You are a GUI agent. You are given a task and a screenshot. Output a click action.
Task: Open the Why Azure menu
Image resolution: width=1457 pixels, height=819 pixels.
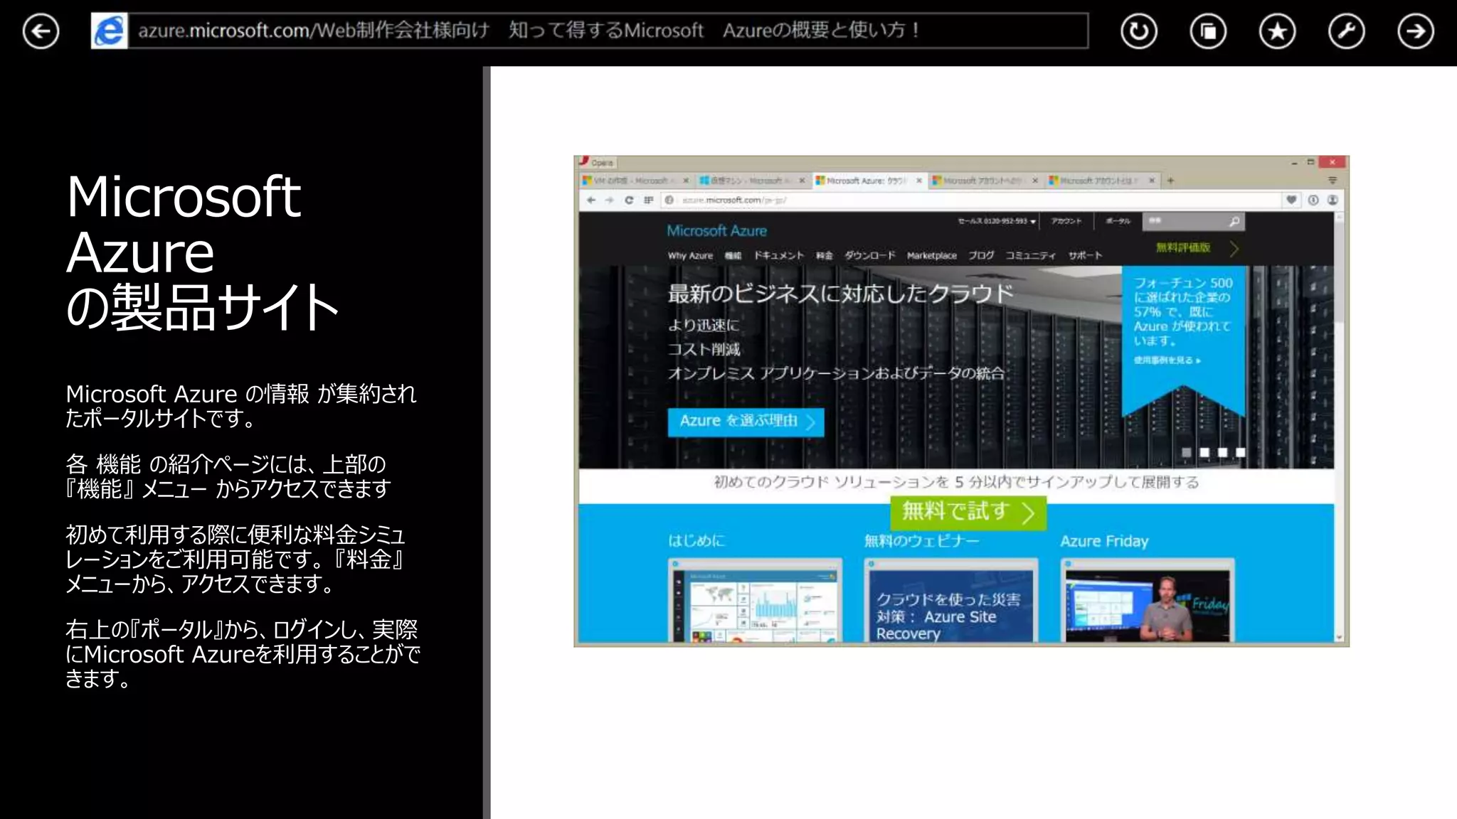tap(690, 255)
